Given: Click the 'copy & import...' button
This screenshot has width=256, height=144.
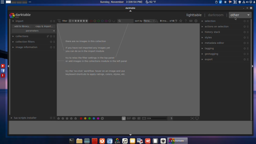Looking at the screenshot, I should coord(44,26).
